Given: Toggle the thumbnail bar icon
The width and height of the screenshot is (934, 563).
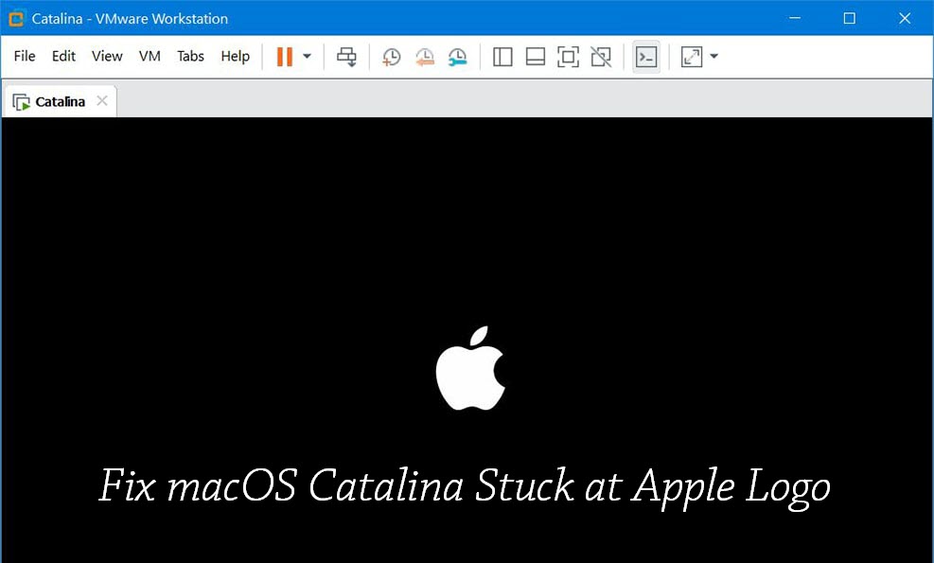Looking at the screenshot, I should pyautogui.click(x=536, y=57).
